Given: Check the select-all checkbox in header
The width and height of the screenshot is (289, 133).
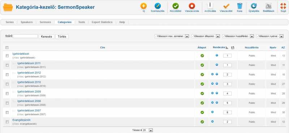Looking at the screenshot, I should 7,48.
